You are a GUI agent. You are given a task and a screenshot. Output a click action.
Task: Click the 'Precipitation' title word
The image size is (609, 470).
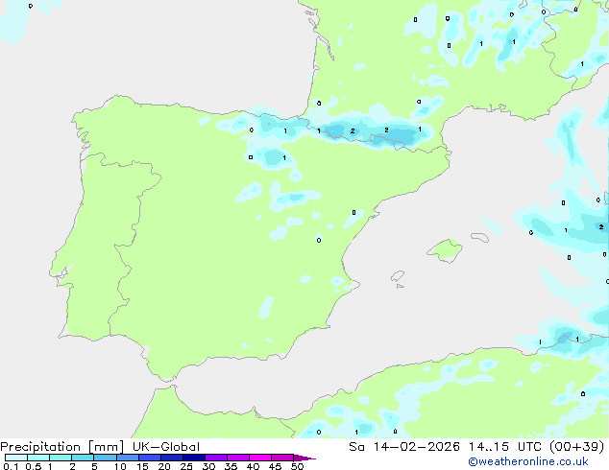(x=40, y=447)
